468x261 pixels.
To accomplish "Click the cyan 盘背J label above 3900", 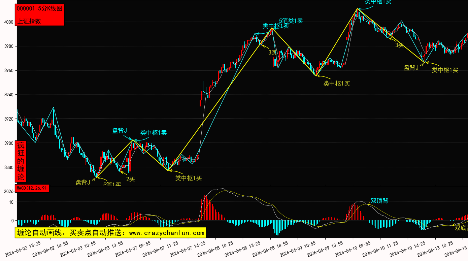I will [120, 131].
